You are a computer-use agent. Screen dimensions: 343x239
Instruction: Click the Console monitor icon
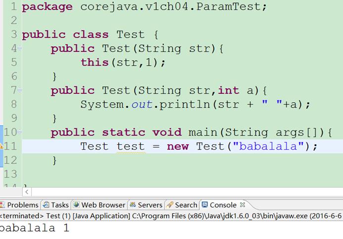pos(204,205)
